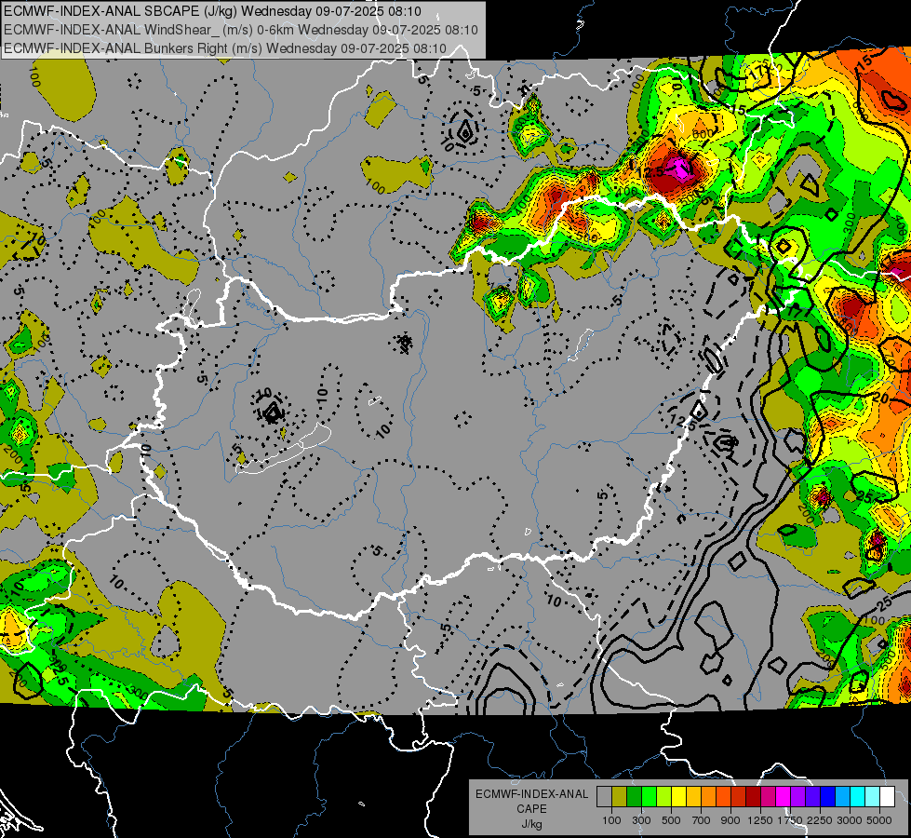Click the pure blue legend swatch
911x838 pixels.
click(827, 797)
